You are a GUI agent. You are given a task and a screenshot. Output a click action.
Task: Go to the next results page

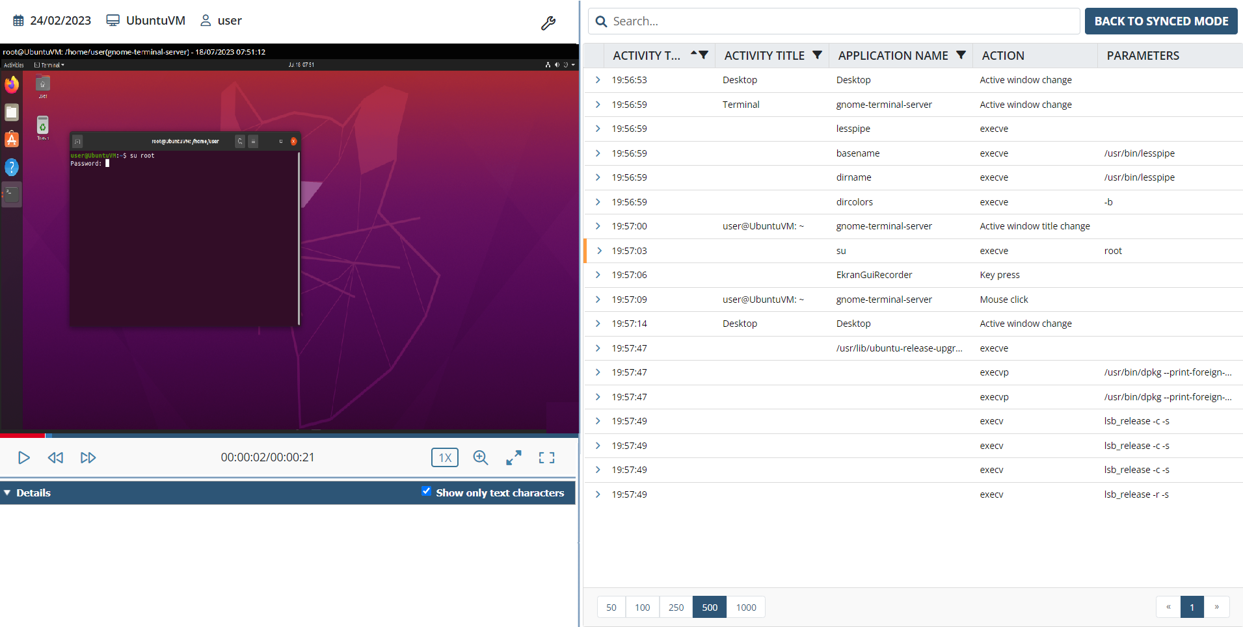1216,607
